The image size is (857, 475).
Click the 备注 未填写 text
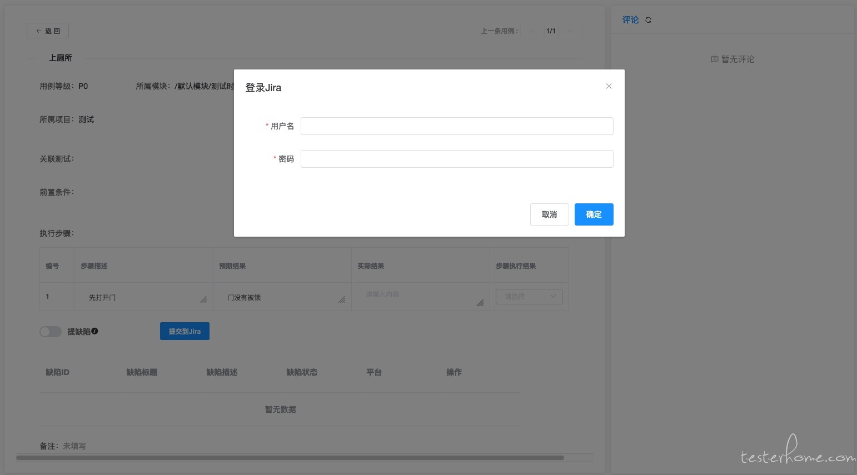[x=74, y=446]
